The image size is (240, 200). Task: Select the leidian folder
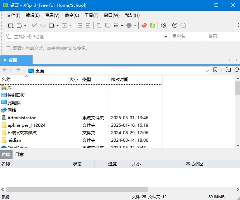coord(81,140)
